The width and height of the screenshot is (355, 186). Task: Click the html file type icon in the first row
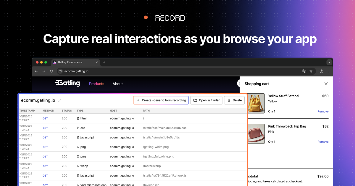[x=78, y=118]
